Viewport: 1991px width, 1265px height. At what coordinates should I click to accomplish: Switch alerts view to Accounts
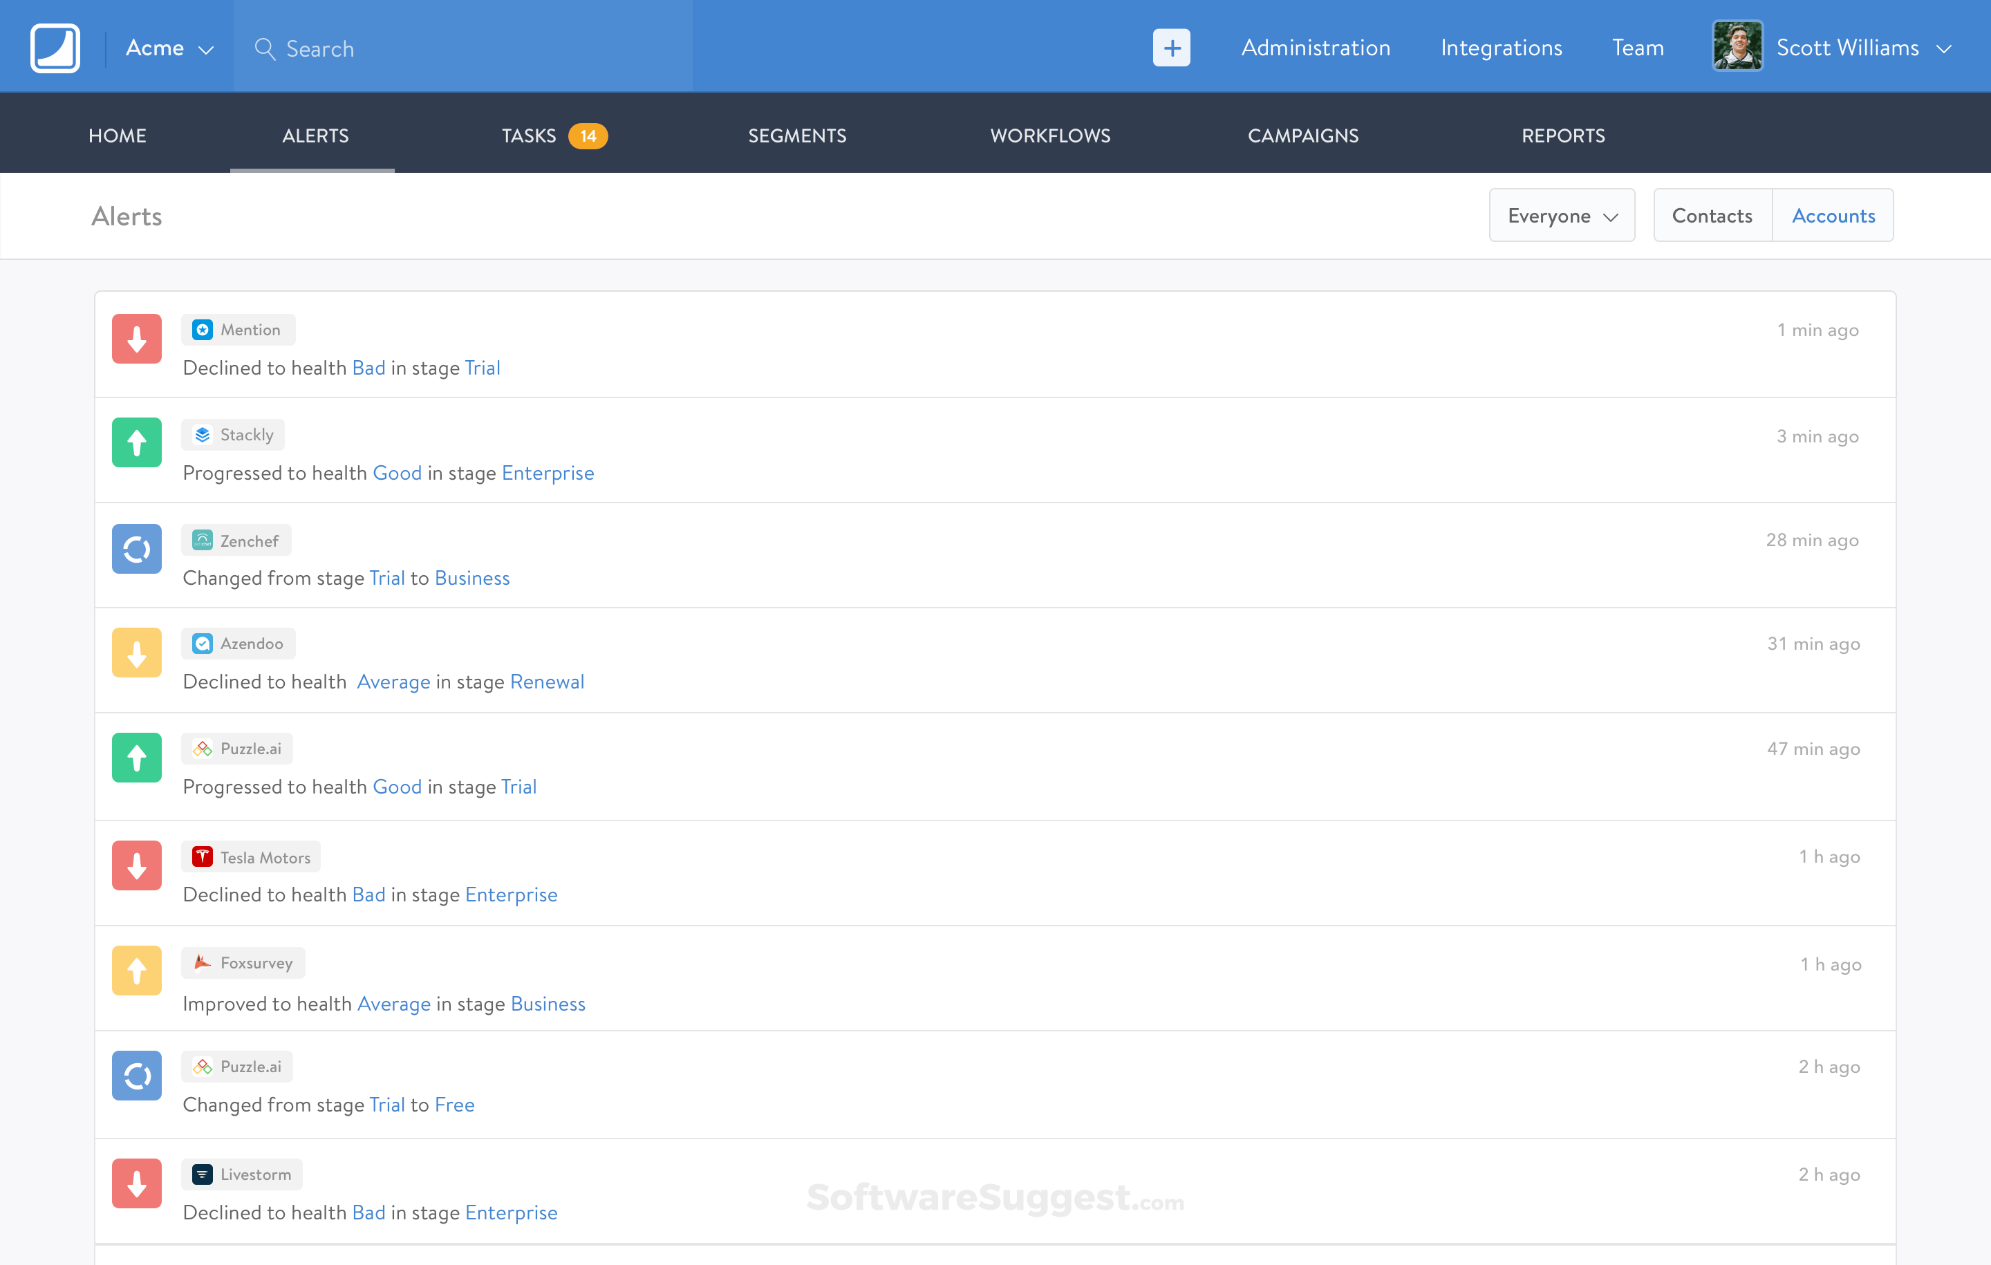coord(1832,216)
